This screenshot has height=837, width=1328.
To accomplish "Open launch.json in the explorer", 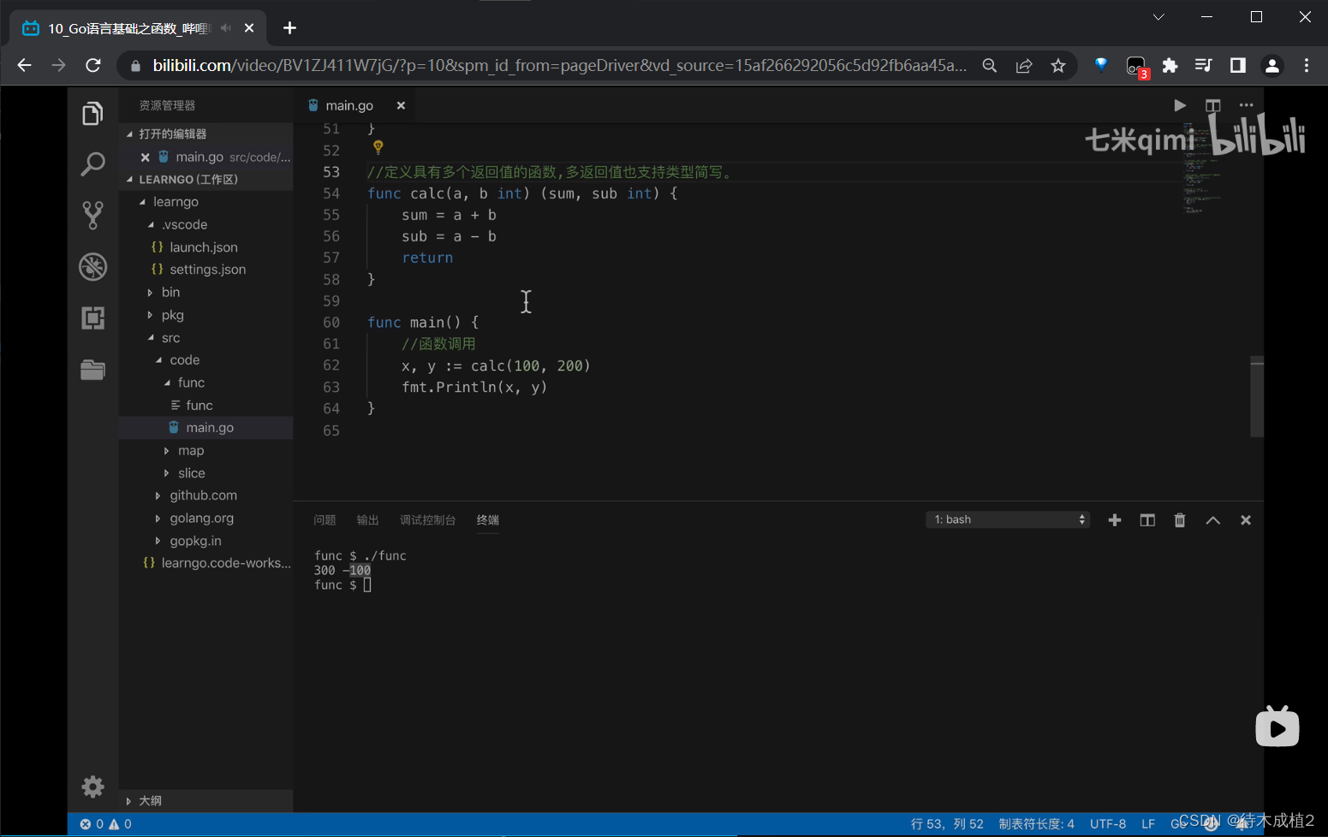I will coord(204,247).
